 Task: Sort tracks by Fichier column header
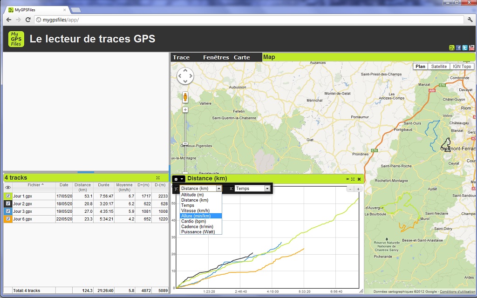click(34, 187)
